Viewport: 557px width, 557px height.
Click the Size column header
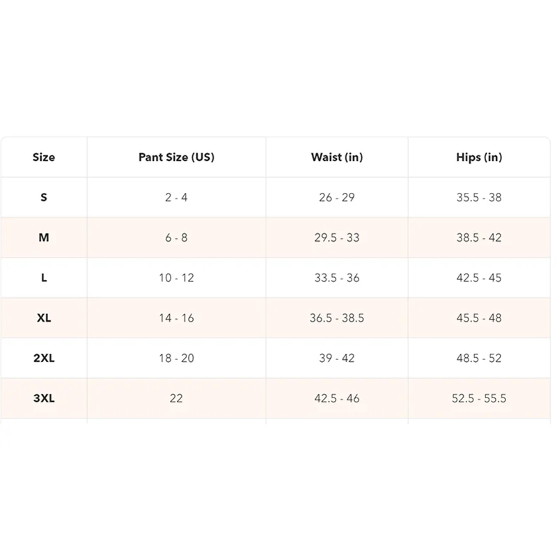pyautogui.click(x=43, y=157)
